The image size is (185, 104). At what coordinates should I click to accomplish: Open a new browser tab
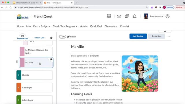tap(77, 3)
